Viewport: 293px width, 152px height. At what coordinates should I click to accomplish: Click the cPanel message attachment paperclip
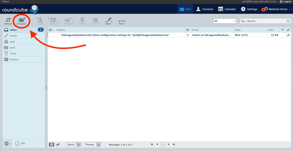[288, 35]
